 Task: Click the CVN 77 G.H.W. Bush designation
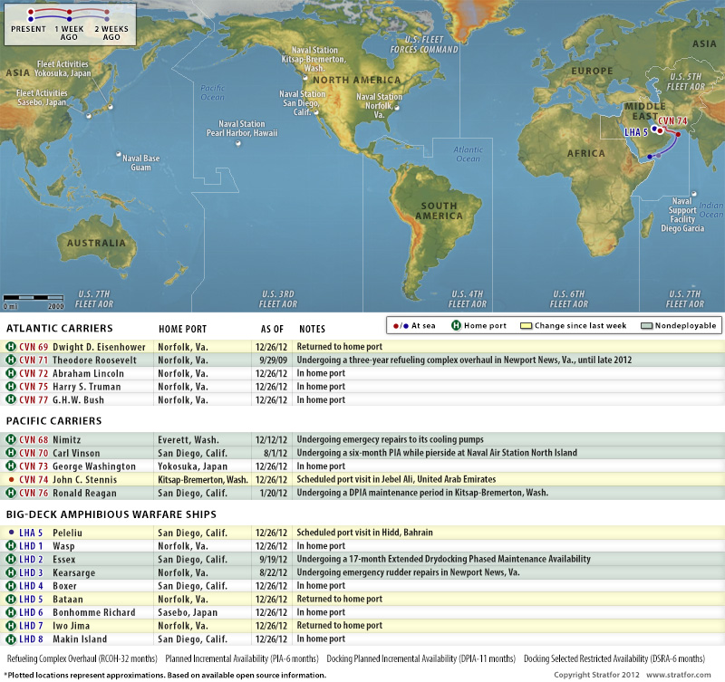(34, 399)
